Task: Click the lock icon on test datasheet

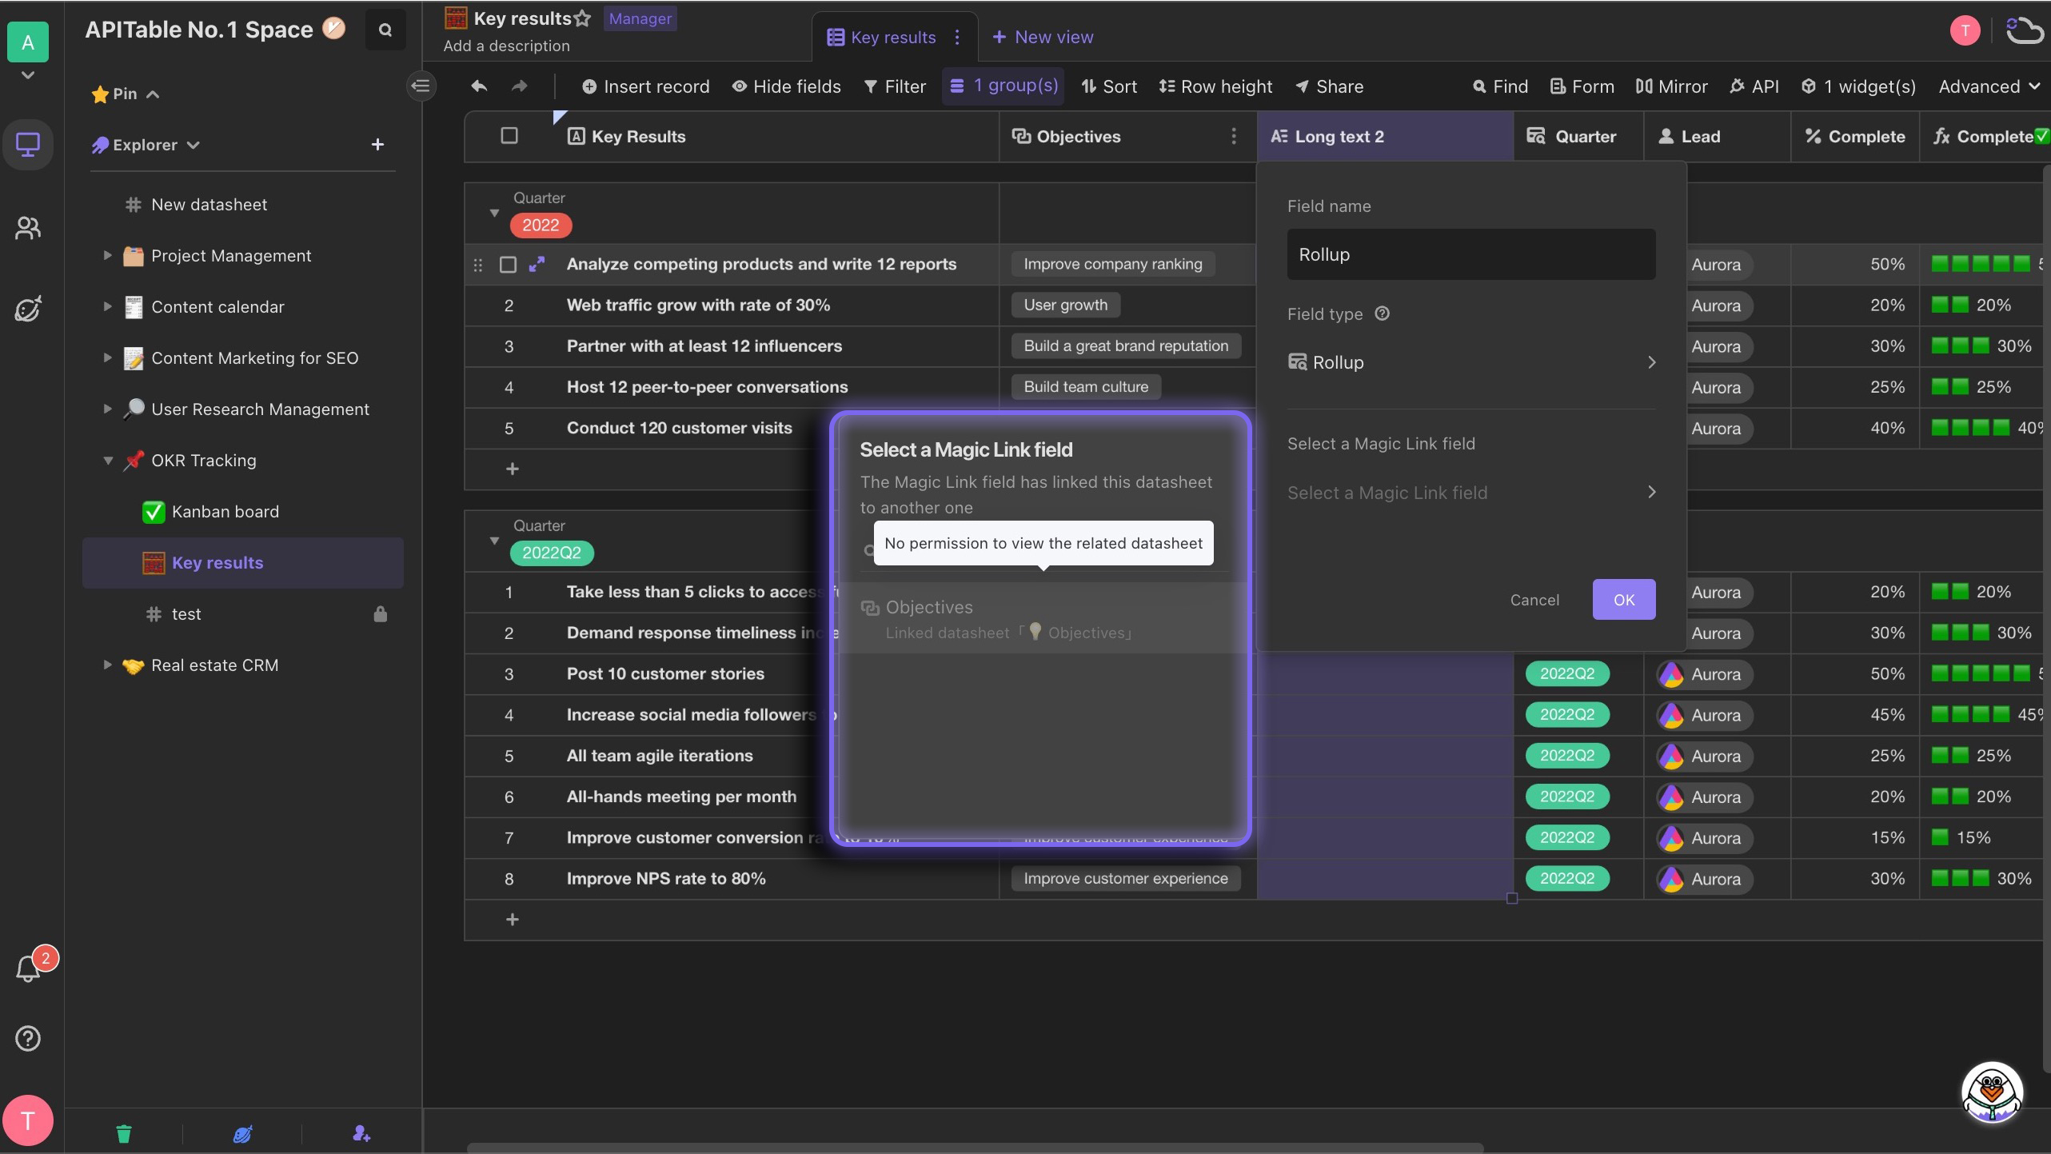Action: pyautogui.click(x=381, y=613)
